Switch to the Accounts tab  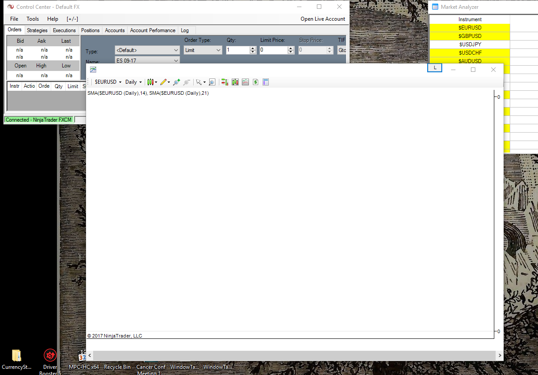pos(115,30)
